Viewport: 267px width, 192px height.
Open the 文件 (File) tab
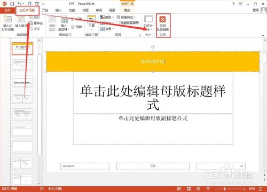7,10
